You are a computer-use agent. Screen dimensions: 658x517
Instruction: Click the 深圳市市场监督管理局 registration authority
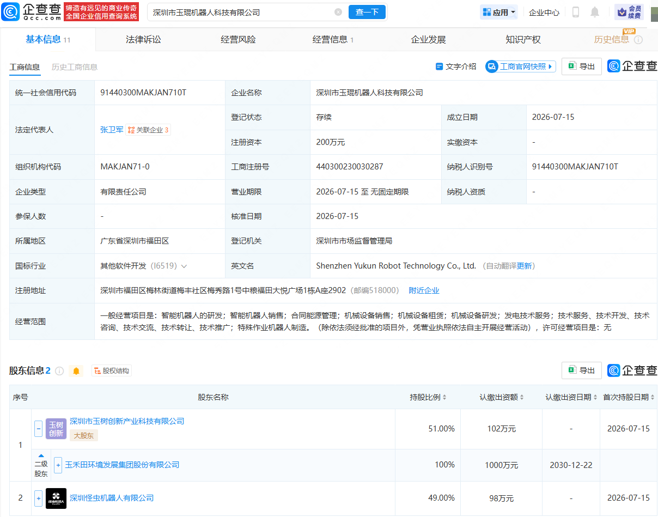click(354, 241)
